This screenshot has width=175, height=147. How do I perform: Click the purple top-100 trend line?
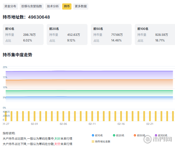pos(89,71)
